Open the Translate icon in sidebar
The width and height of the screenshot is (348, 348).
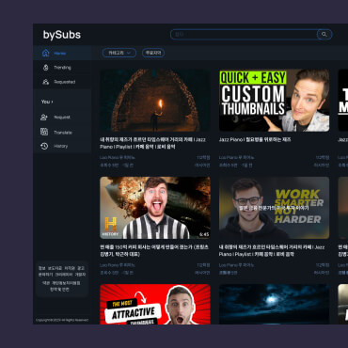tap(44, 132)
